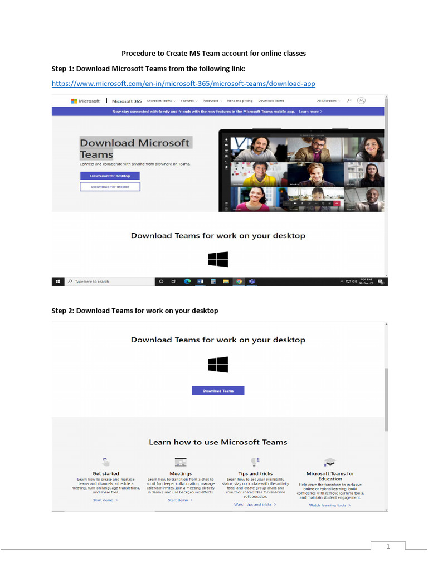Follow the Watch tips and tricks link
This screenshot has width=428, height=571.
click(255, 505)
